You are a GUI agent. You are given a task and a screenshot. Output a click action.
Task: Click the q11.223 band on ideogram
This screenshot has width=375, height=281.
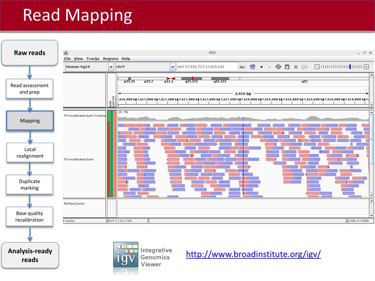click(220, 78)
